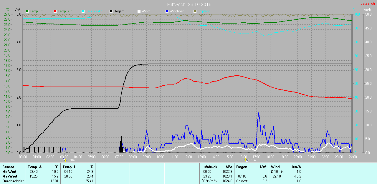Click the 'Regen*' legend label
This screenshot has width=377, height=184.
[x=119, y=11]
